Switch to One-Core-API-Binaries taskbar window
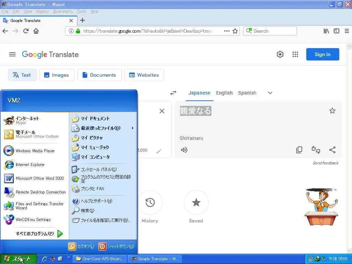352x264 pixels. click(100, 259)
